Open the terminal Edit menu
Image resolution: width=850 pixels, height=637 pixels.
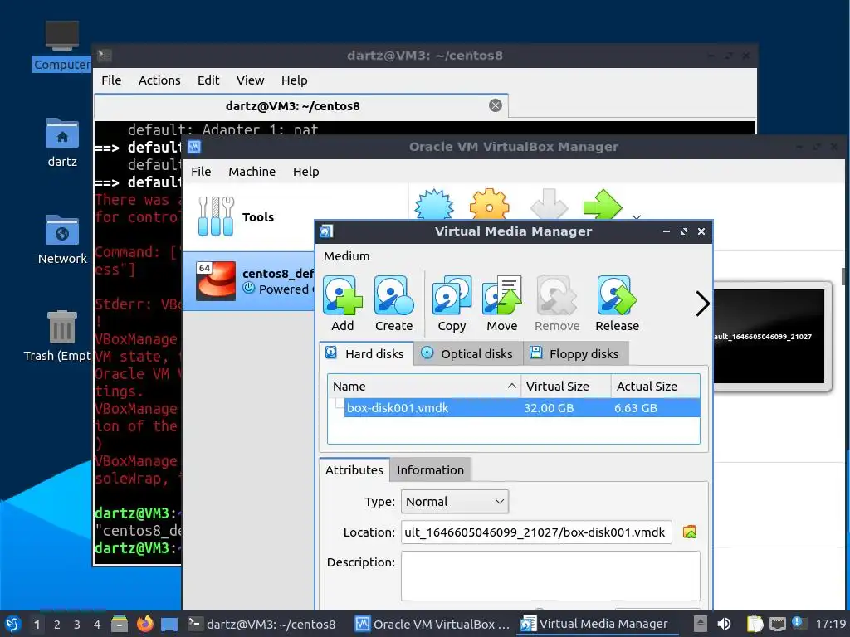tap(208, 80)
